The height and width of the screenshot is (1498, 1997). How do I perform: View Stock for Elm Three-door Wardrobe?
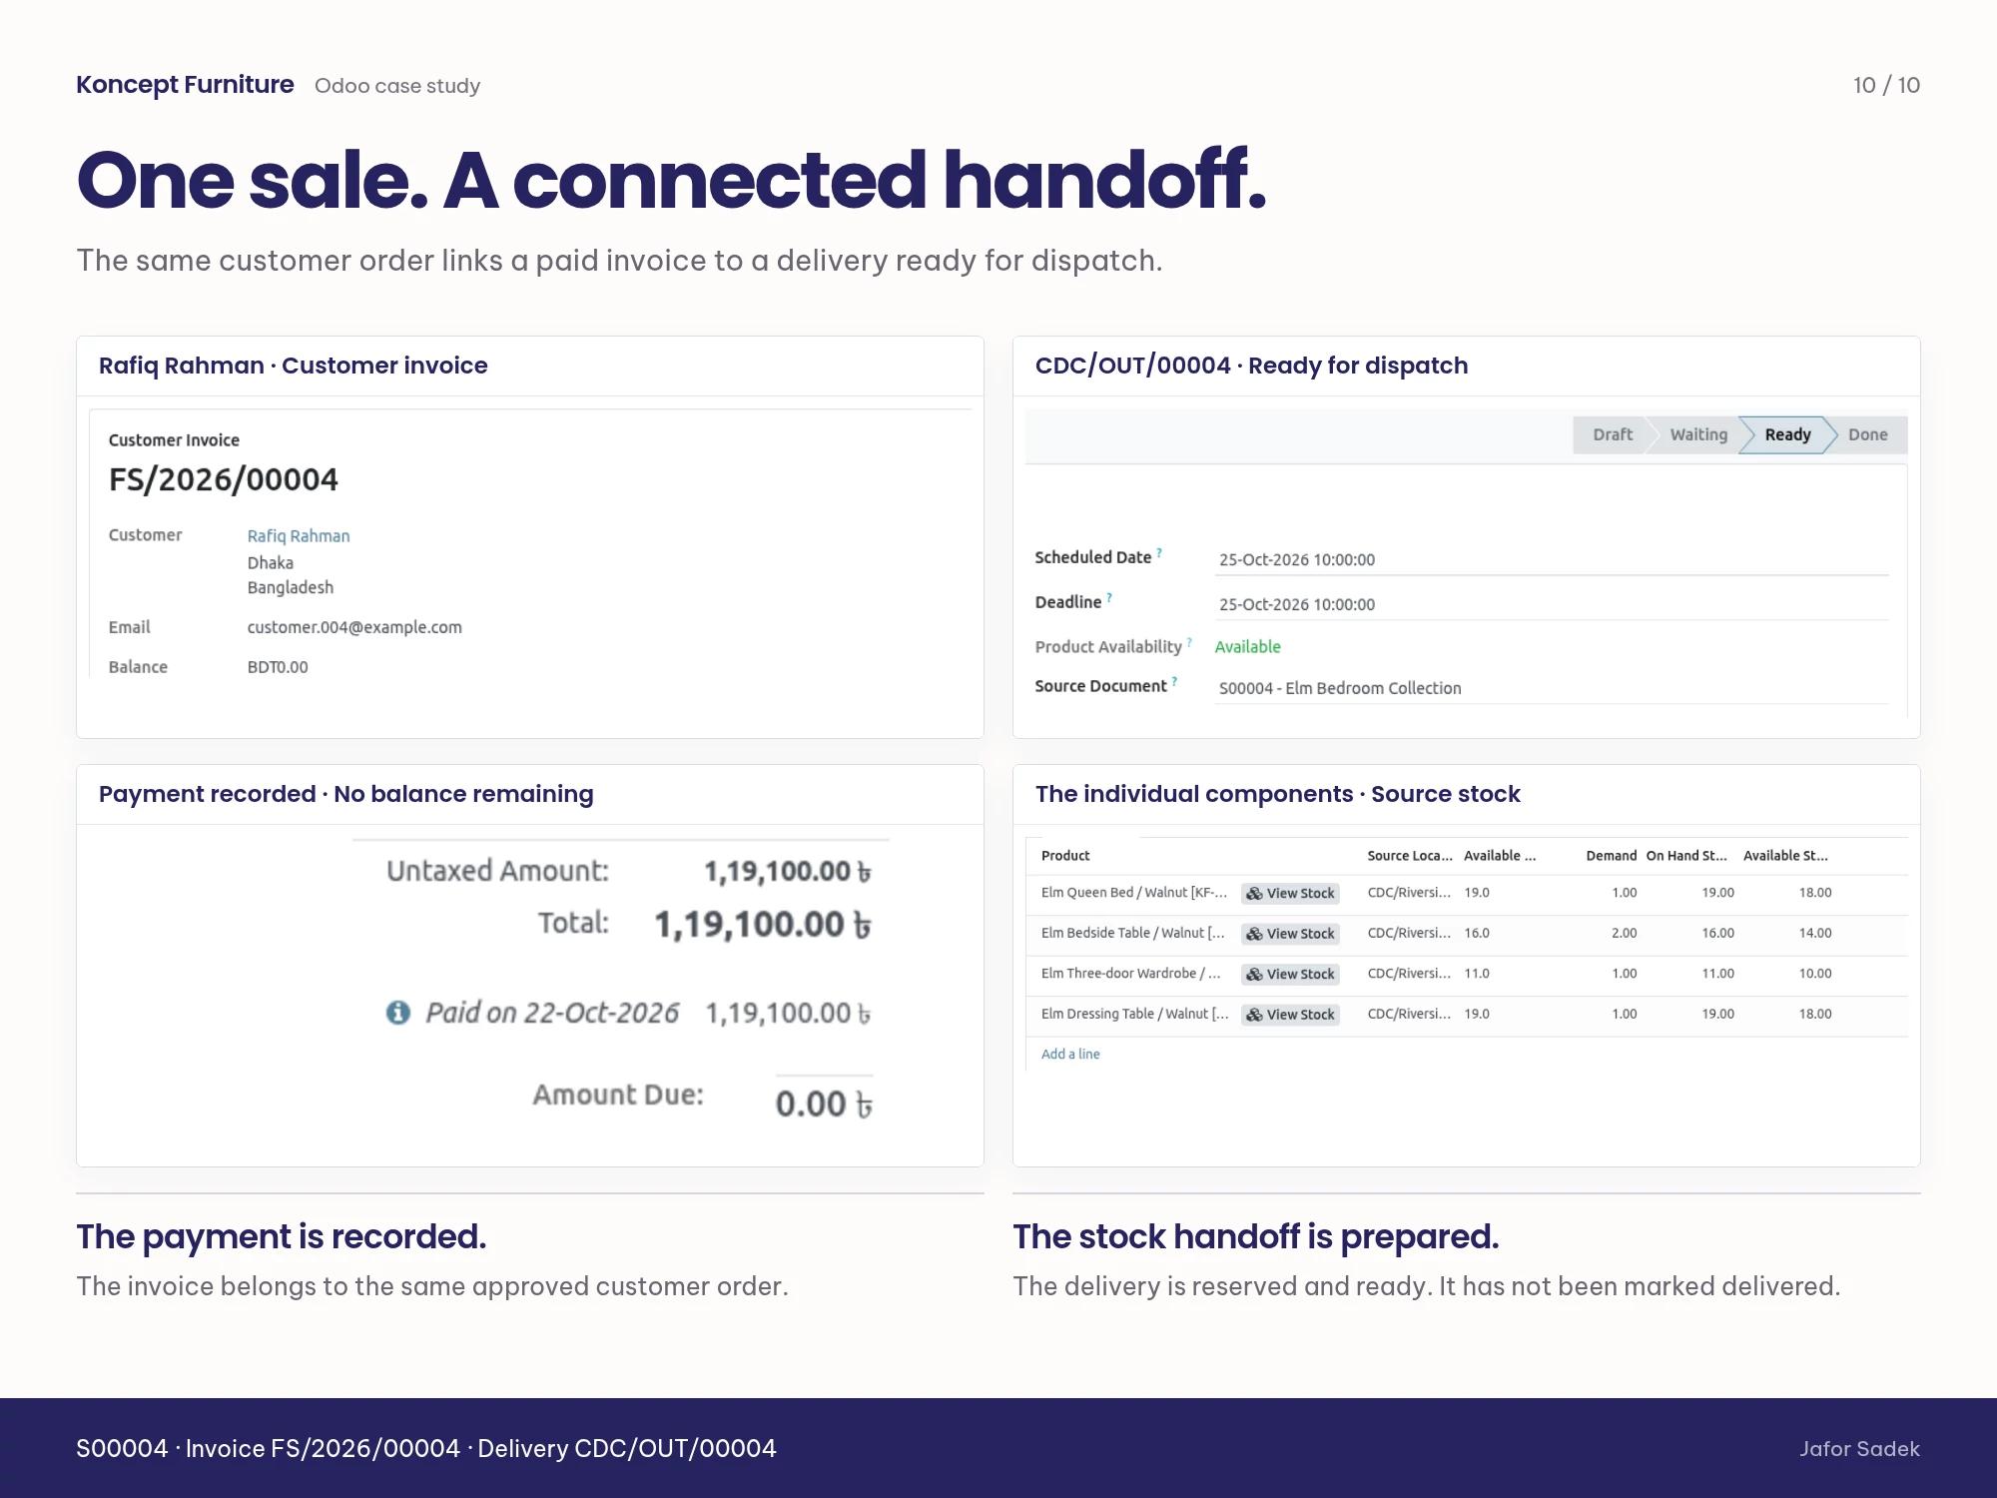click(x=1290, y=974)
